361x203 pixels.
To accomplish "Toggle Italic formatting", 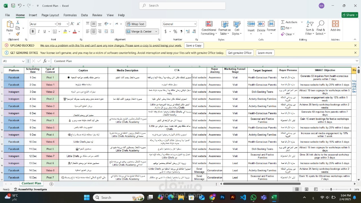I will click(39, 32).
